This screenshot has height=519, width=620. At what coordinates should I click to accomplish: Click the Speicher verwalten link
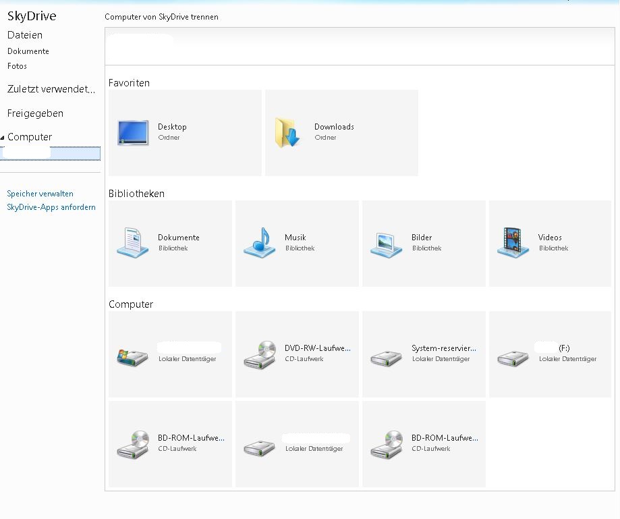[40, 194]
